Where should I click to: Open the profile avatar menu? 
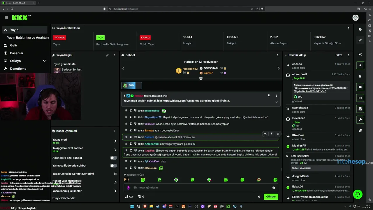click(356, 18)
